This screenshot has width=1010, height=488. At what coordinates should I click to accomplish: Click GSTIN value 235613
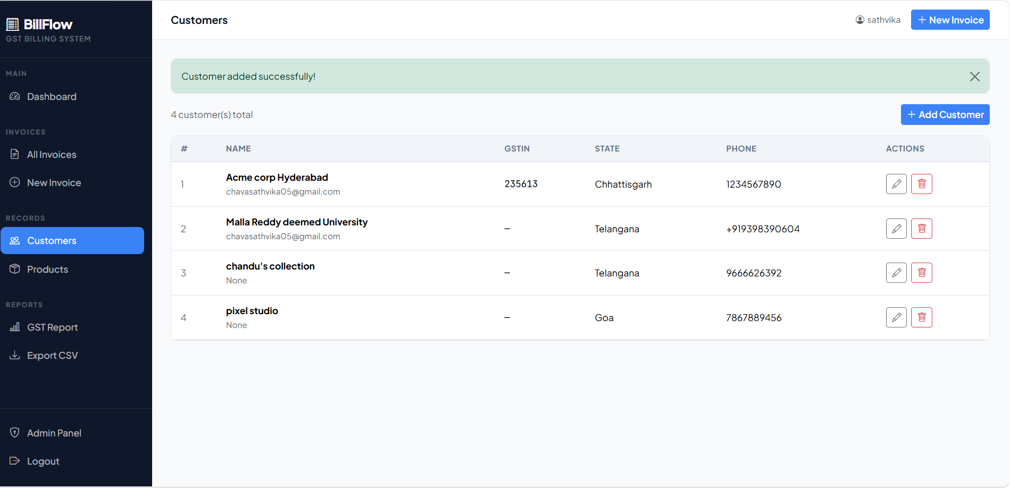(x=521, y=184)
